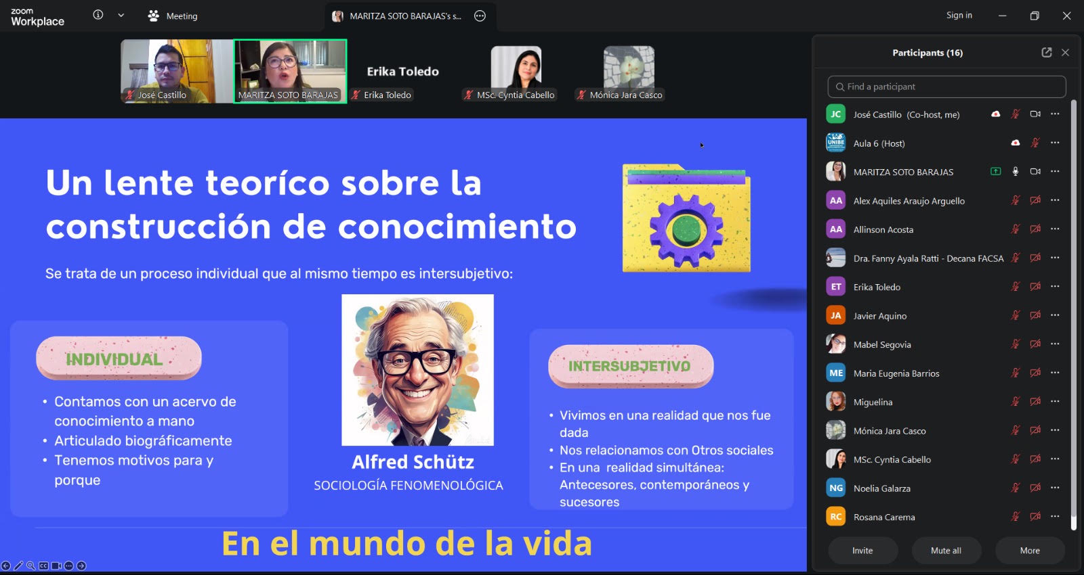Image resolution: width=1084 pixels, height=575 pixels.
Task: Expand the chevron next to meeting info
Action: click(x=121, y=15)
